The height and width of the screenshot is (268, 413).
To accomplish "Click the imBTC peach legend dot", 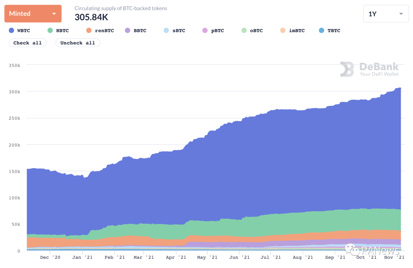I will 283,31.
